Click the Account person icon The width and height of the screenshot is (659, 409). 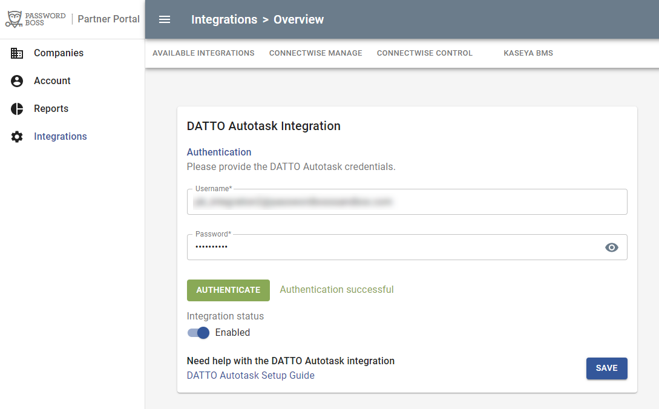pos(17,80)
